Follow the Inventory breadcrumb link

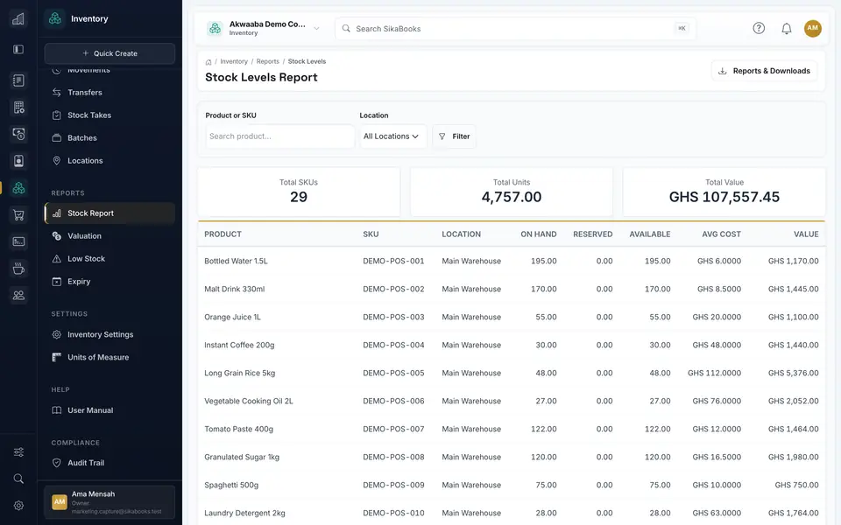(234, 61)
